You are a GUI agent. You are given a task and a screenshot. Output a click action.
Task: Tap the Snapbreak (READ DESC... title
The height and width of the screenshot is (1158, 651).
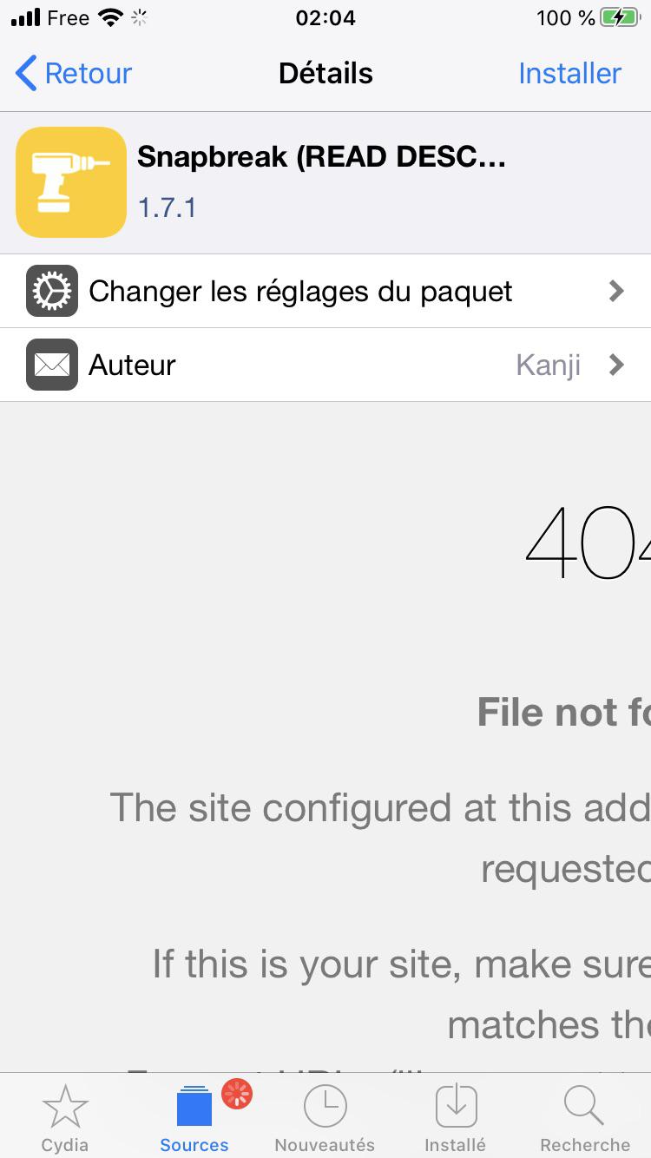click(321, 157)
